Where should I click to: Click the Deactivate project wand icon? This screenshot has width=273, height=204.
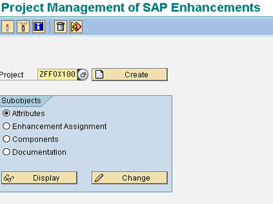pyautogui.click(x=23, y=27)
